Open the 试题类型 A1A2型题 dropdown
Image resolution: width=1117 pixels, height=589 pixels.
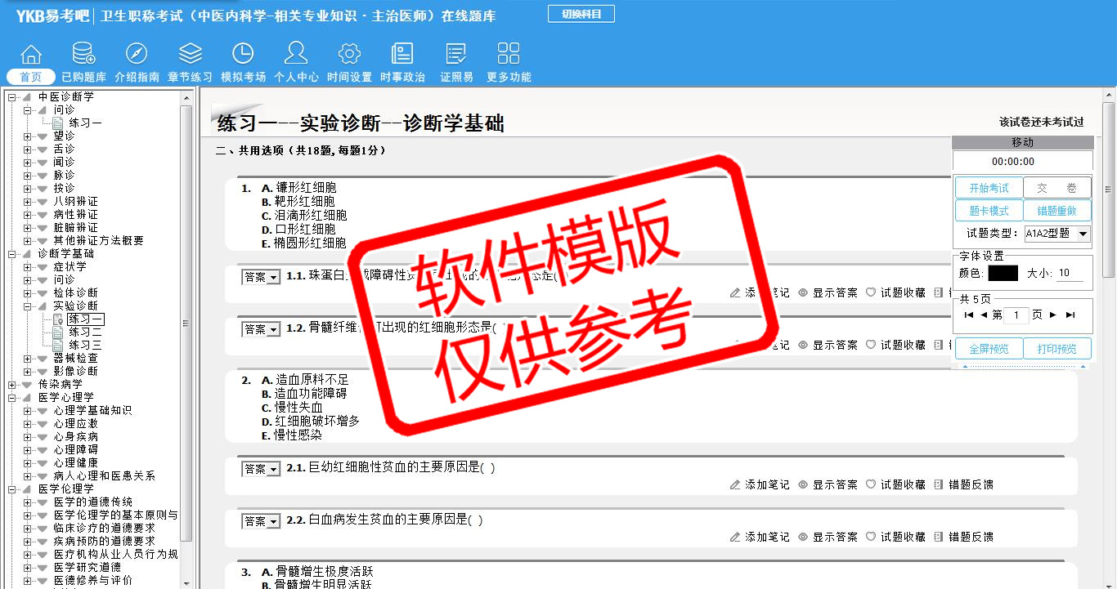(1057, 234)
